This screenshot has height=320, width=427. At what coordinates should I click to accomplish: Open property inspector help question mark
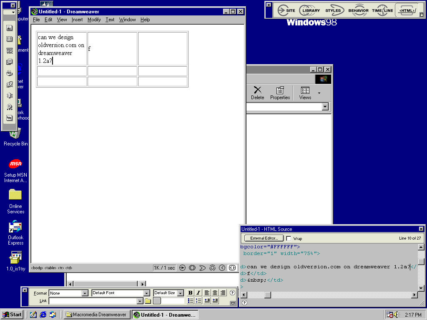point(232,293)
